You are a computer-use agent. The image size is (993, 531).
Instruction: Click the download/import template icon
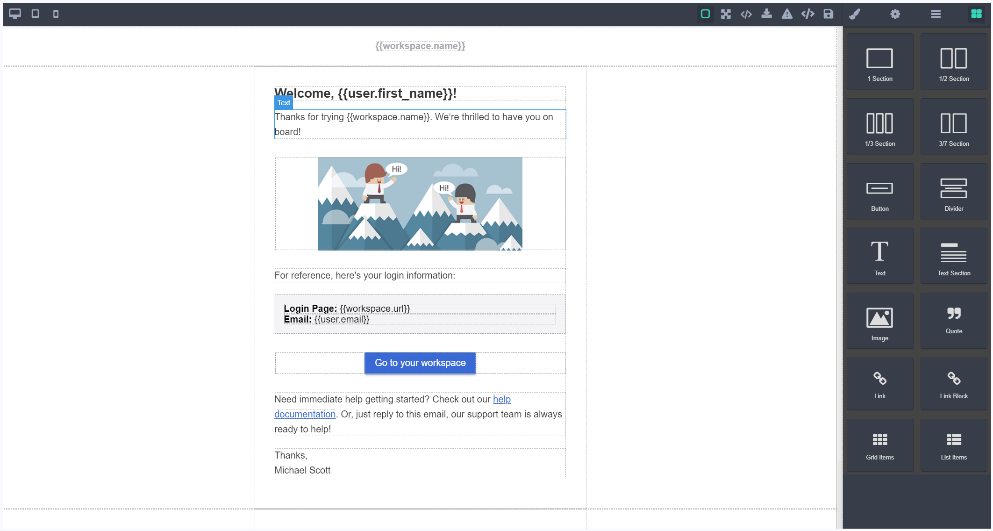(767, 14)
